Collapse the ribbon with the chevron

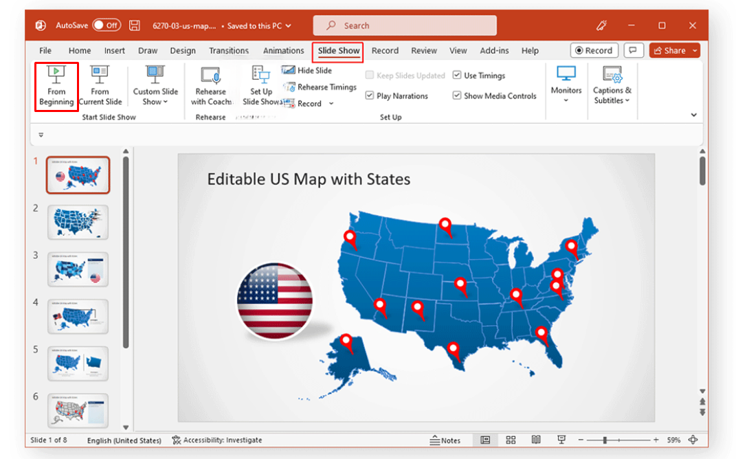[694, 115]
